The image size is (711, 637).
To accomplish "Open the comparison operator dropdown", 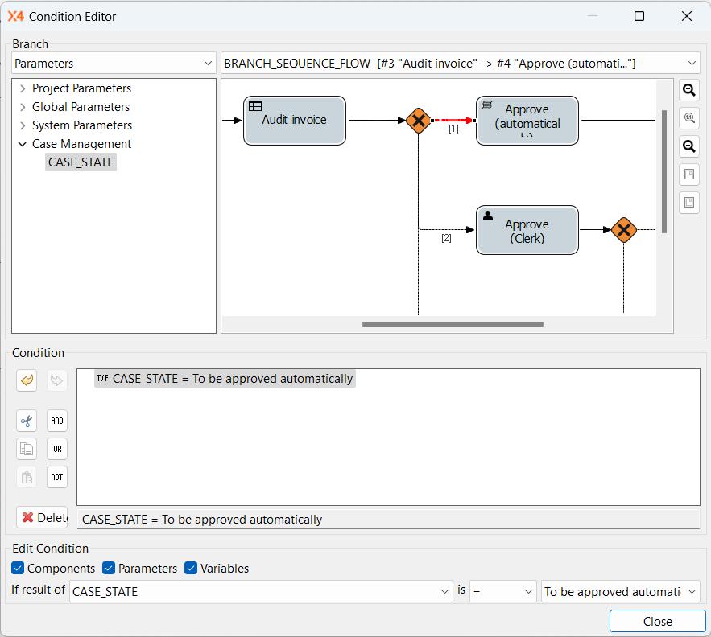I will (x=503, y=591).
